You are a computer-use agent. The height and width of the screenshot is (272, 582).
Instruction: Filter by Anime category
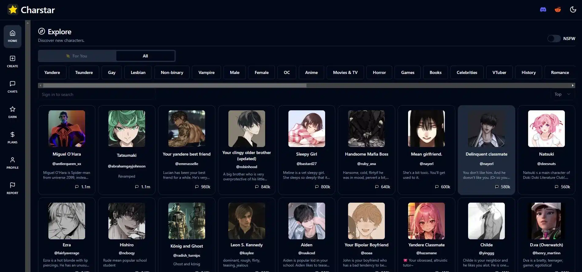click(311, 72)
